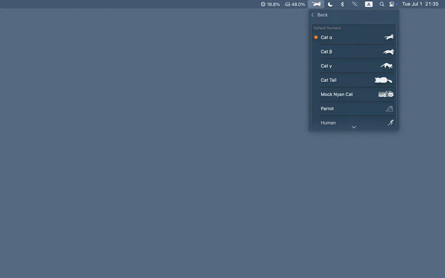445x278 pixels.
Task: Select the Cat β runner
Action: (x=354, y=52)
